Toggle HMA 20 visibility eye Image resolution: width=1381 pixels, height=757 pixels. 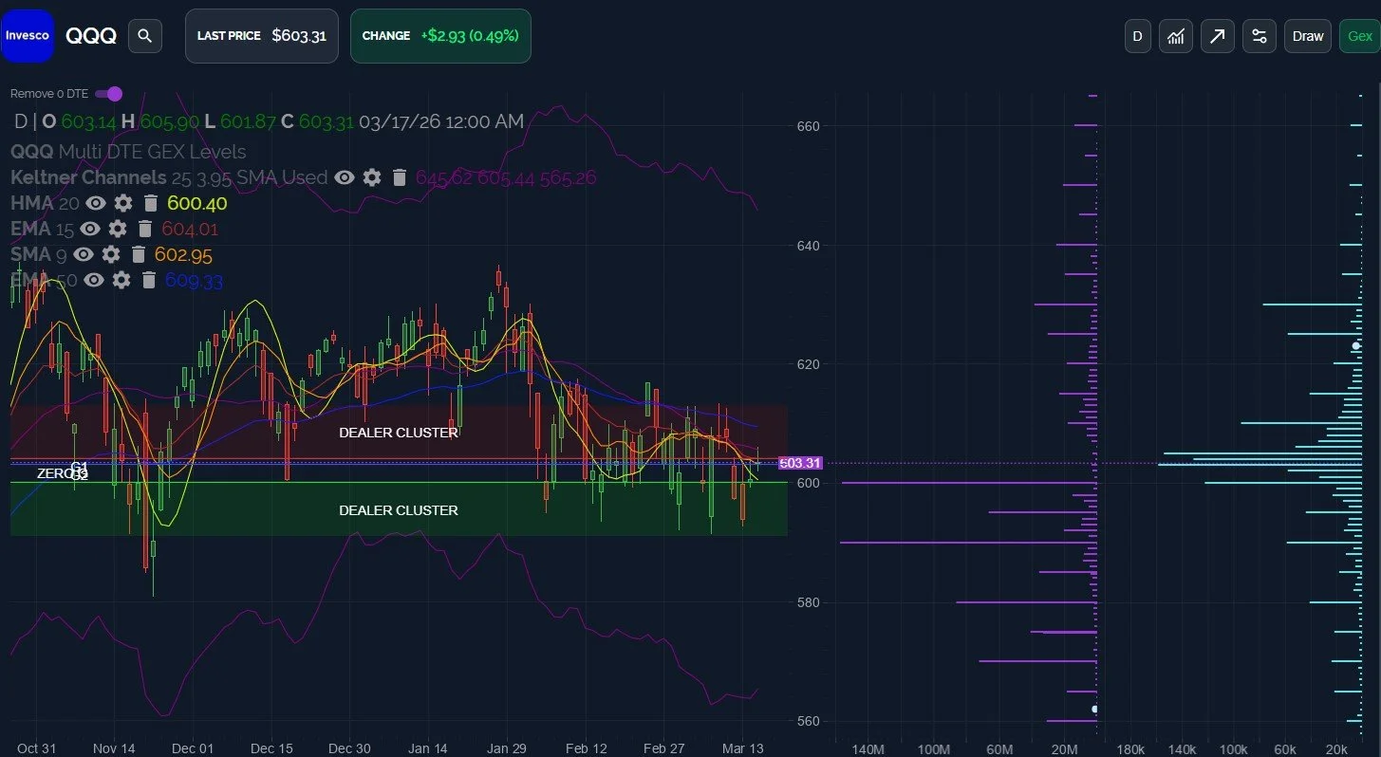(95, 203)
